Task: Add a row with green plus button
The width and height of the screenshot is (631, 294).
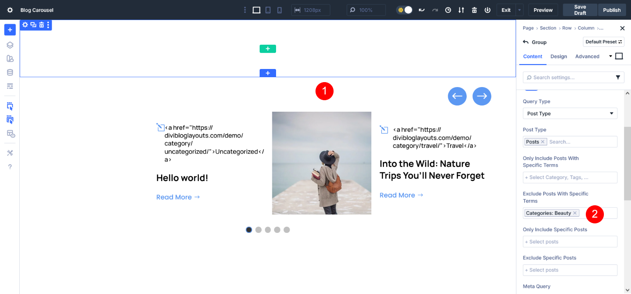Action: click(268, 49)
